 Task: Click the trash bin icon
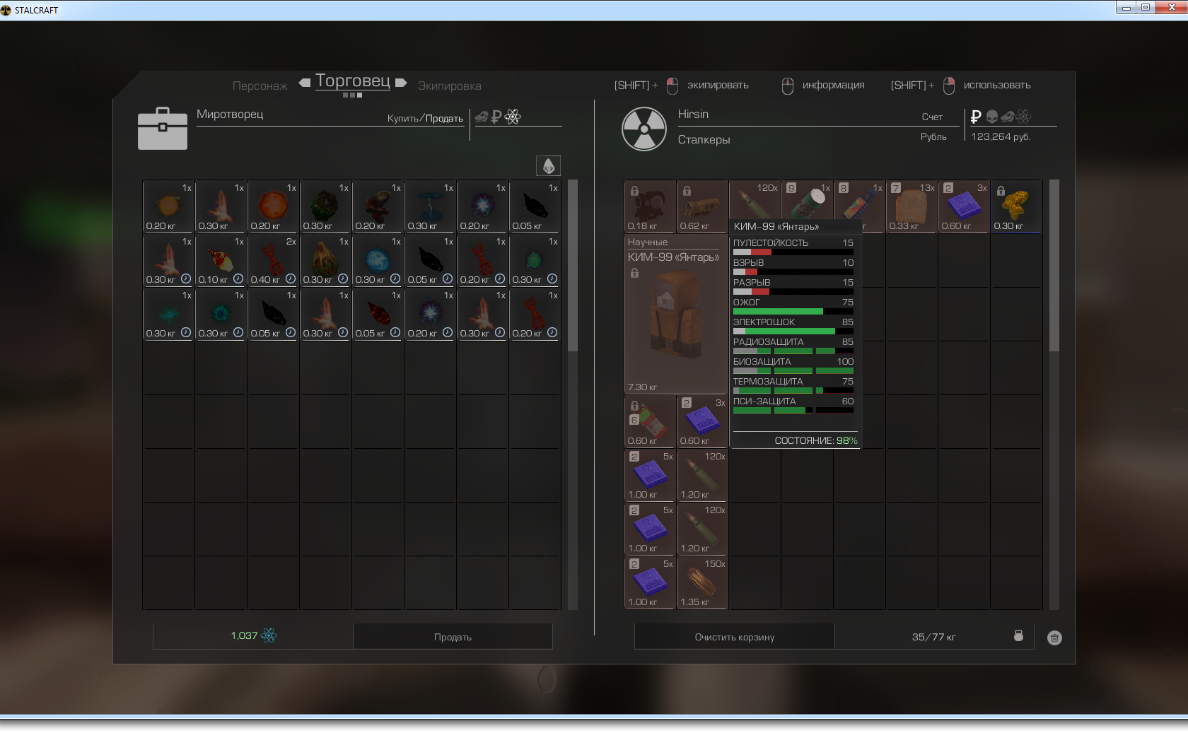(1054, 638)
